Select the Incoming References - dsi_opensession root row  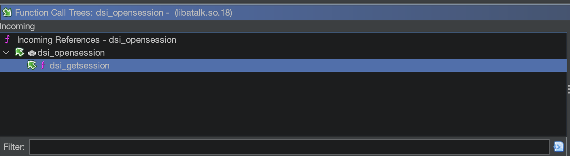[x=283, y=40]
